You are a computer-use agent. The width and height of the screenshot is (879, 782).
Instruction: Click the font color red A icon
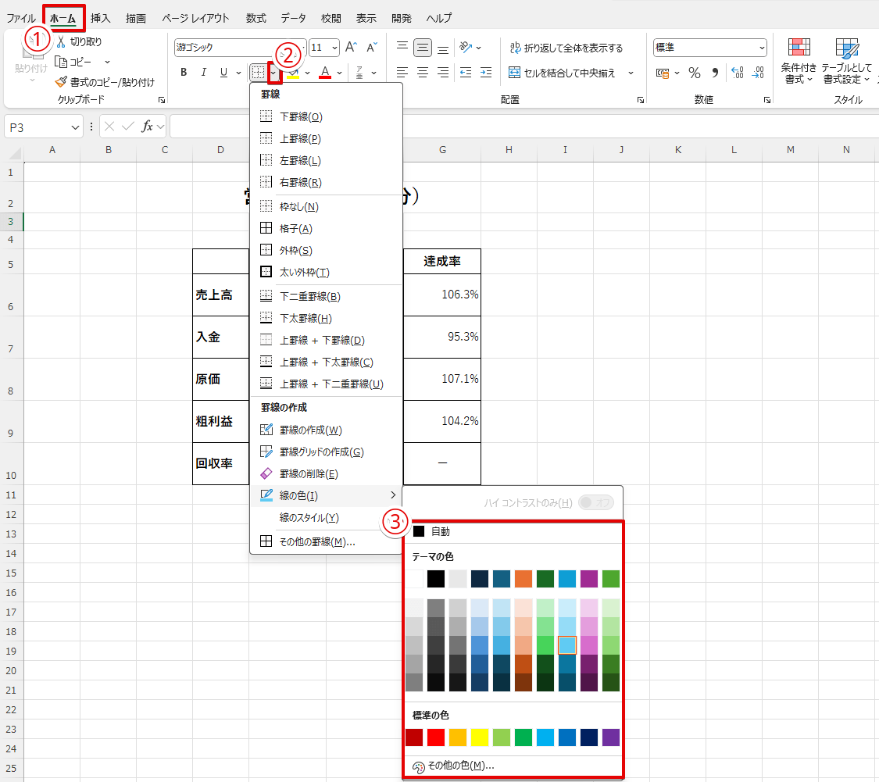coord(325,73)
